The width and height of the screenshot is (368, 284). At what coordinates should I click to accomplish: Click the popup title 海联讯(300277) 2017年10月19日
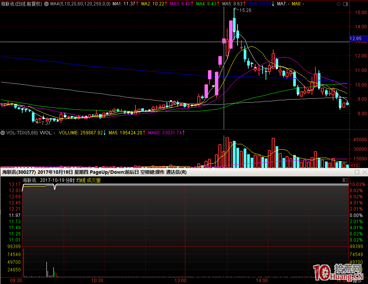[x=38, y=172]
